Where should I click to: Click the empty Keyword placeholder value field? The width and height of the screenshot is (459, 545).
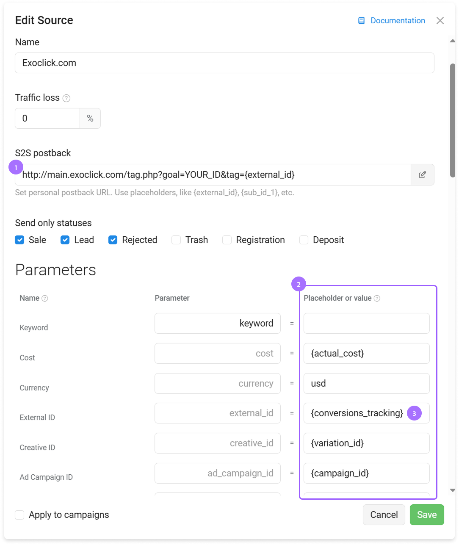(x=367, y=324)
